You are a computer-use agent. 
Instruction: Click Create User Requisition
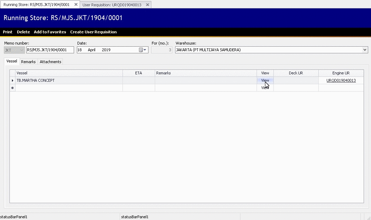(93, 32)
